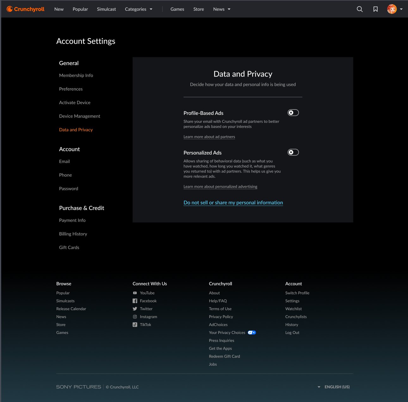Select Password under Account section
Viewport: 408px width, 402px height.
(x=69, y=189)
